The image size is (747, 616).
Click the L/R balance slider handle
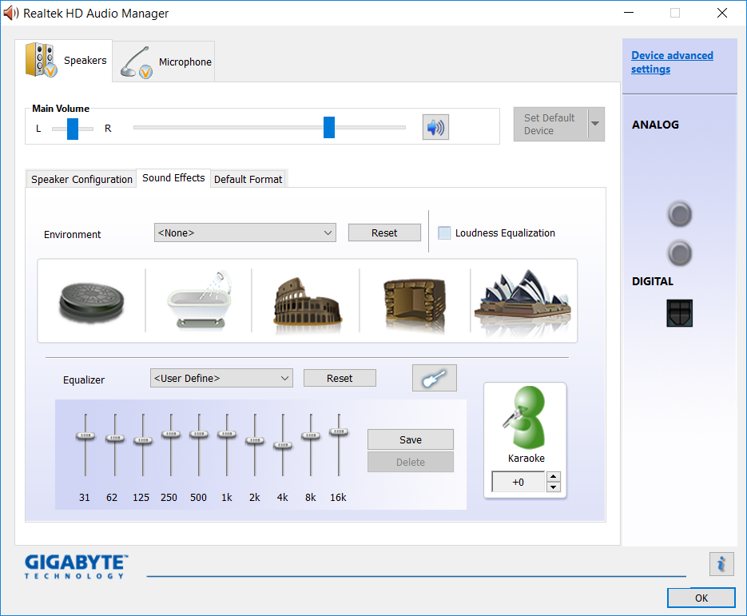tap(73, 129)
